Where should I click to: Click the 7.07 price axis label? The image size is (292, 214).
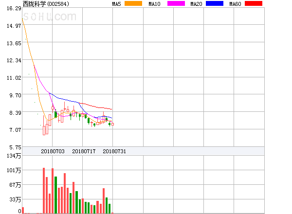15,130
